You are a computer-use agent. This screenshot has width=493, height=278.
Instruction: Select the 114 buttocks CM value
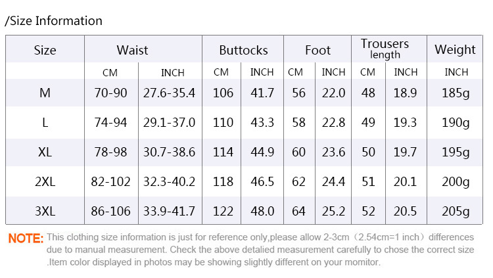coord(223,152)
